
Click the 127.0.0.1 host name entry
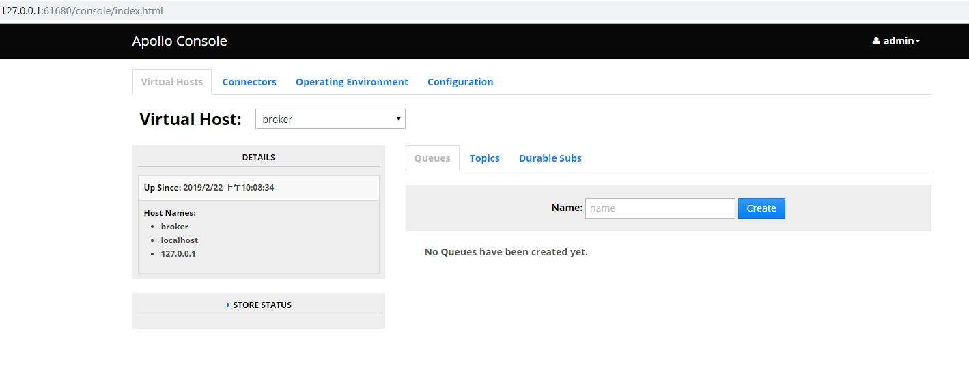pyautogui.click(x=178, y=254)
